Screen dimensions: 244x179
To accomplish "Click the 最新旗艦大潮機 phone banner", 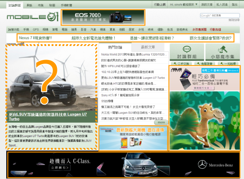I will 133,138.
